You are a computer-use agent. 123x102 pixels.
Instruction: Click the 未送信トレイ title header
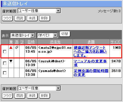15,4
